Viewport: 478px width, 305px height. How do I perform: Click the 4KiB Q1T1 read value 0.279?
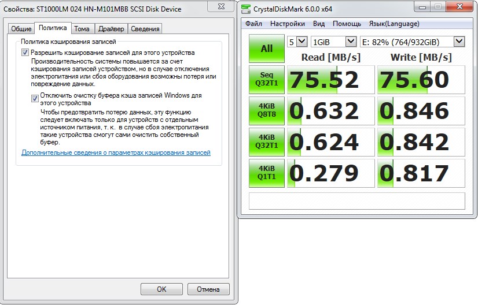pyautogui.click(x=331, y=173)
